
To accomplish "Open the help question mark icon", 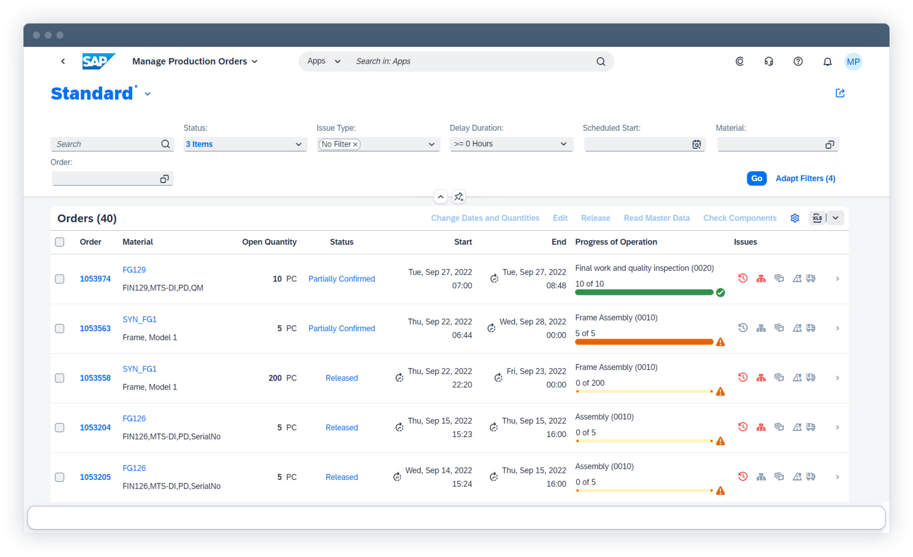I will coord(798,62).
